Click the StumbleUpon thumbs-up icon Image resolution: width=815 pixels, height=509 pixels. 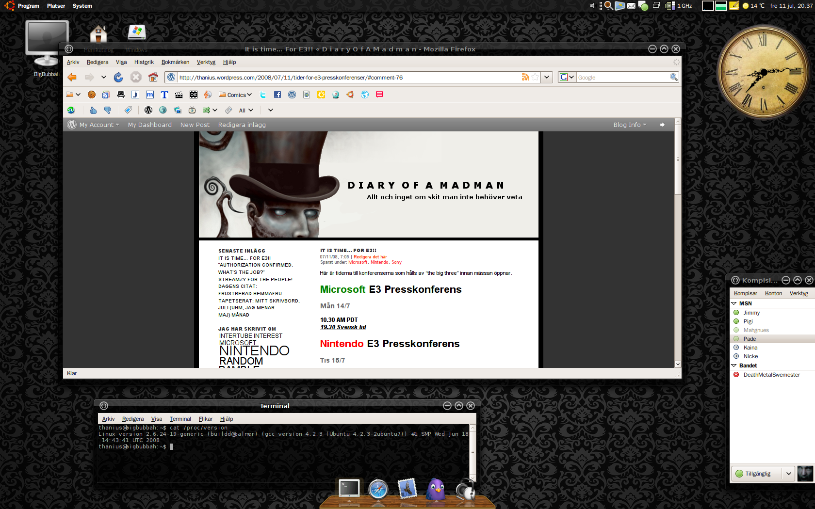pyautogui.click(x=93, y=111)
